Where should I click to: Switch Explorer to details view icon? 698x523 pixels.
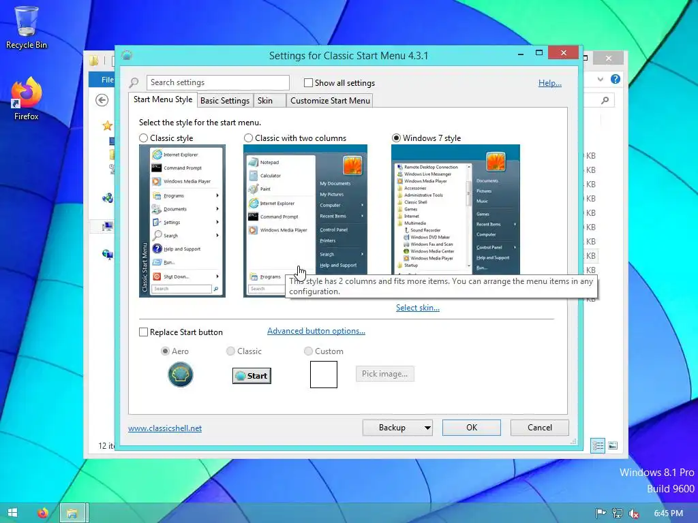598,445
